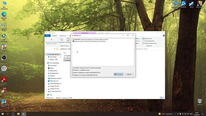Click the Simulation button in USBOblivion

point(118,74)
